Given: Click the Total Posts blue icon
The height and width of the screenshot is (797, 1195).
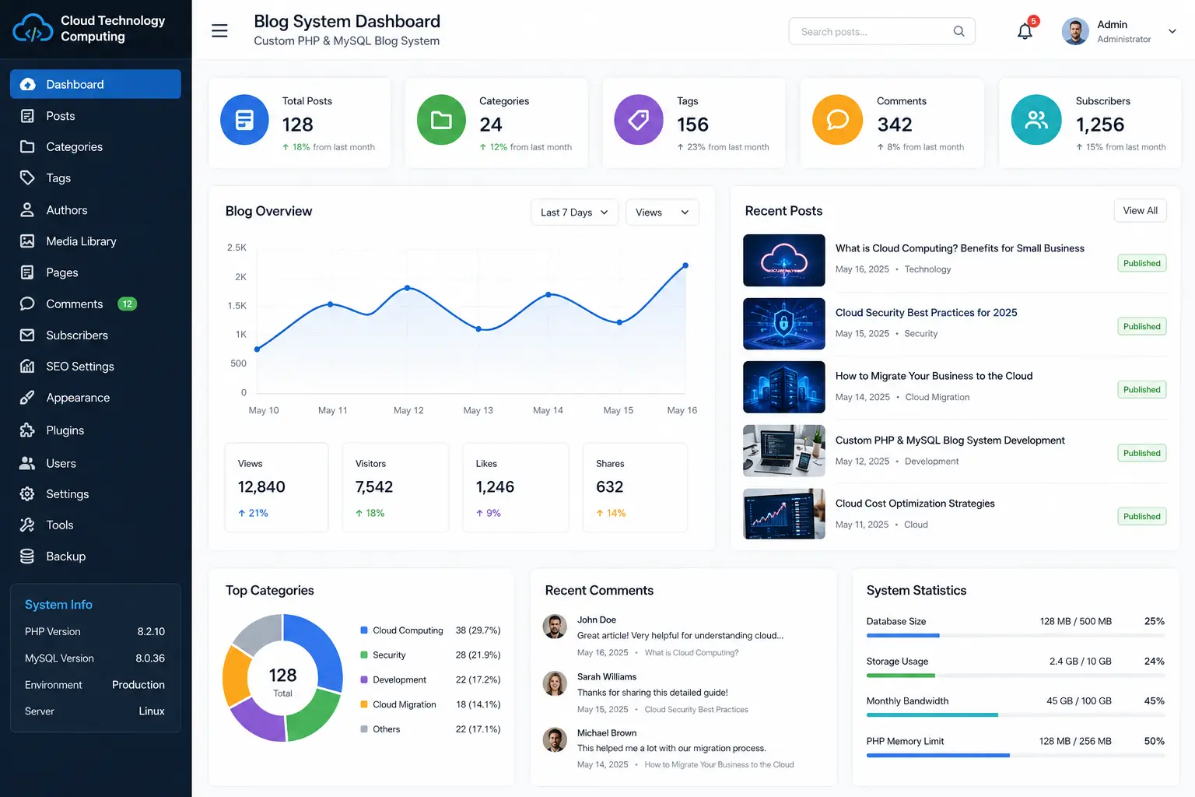Looking at the screenshot, I should 244,120.
